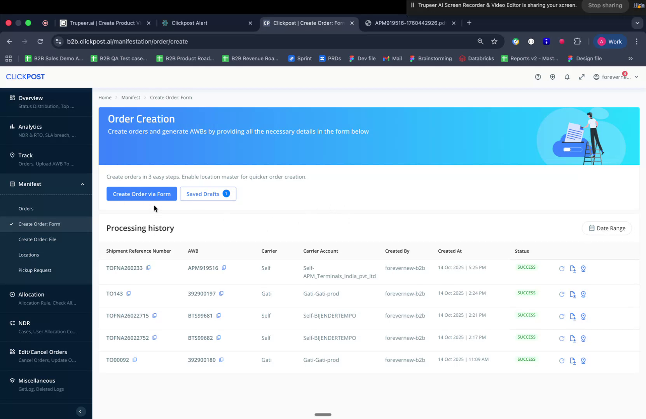Copy AWB number APM919516

pyautogui.click(x=224, y=268)
